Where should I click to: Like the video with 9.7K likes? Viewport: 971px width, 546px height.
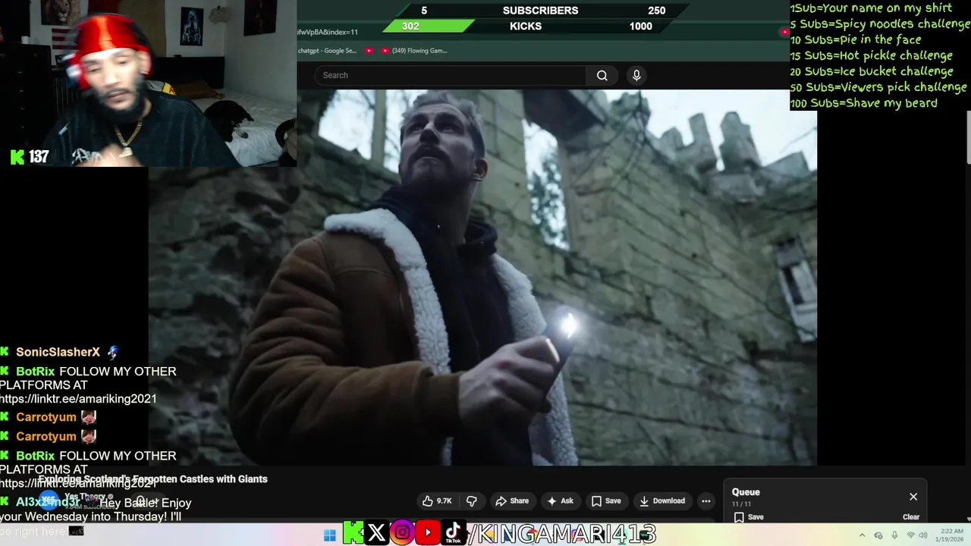(437, 500)
